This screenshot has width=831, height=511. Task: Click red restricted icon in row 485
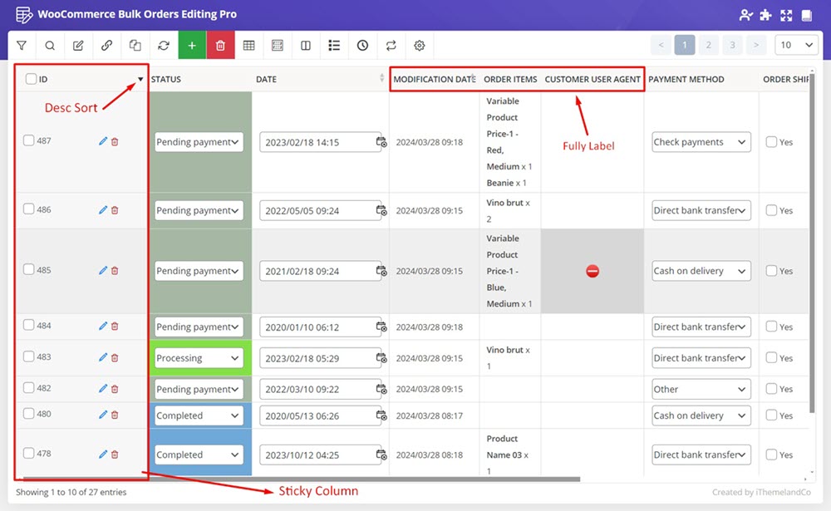point(593,271)
